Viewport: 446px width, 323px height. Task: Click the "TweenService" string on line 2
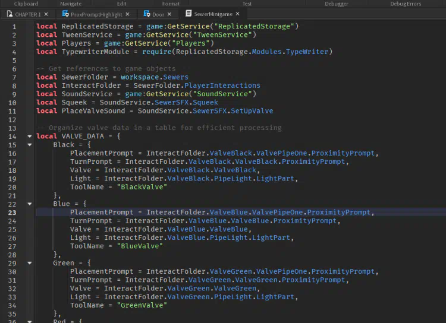click(x=222, y=34)
